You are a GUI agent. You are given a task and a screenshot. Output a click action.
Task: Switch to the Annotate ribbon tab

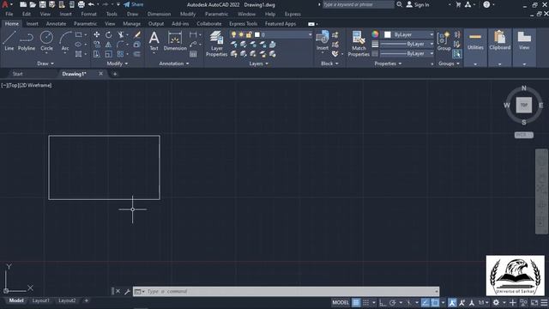[56, 23]
